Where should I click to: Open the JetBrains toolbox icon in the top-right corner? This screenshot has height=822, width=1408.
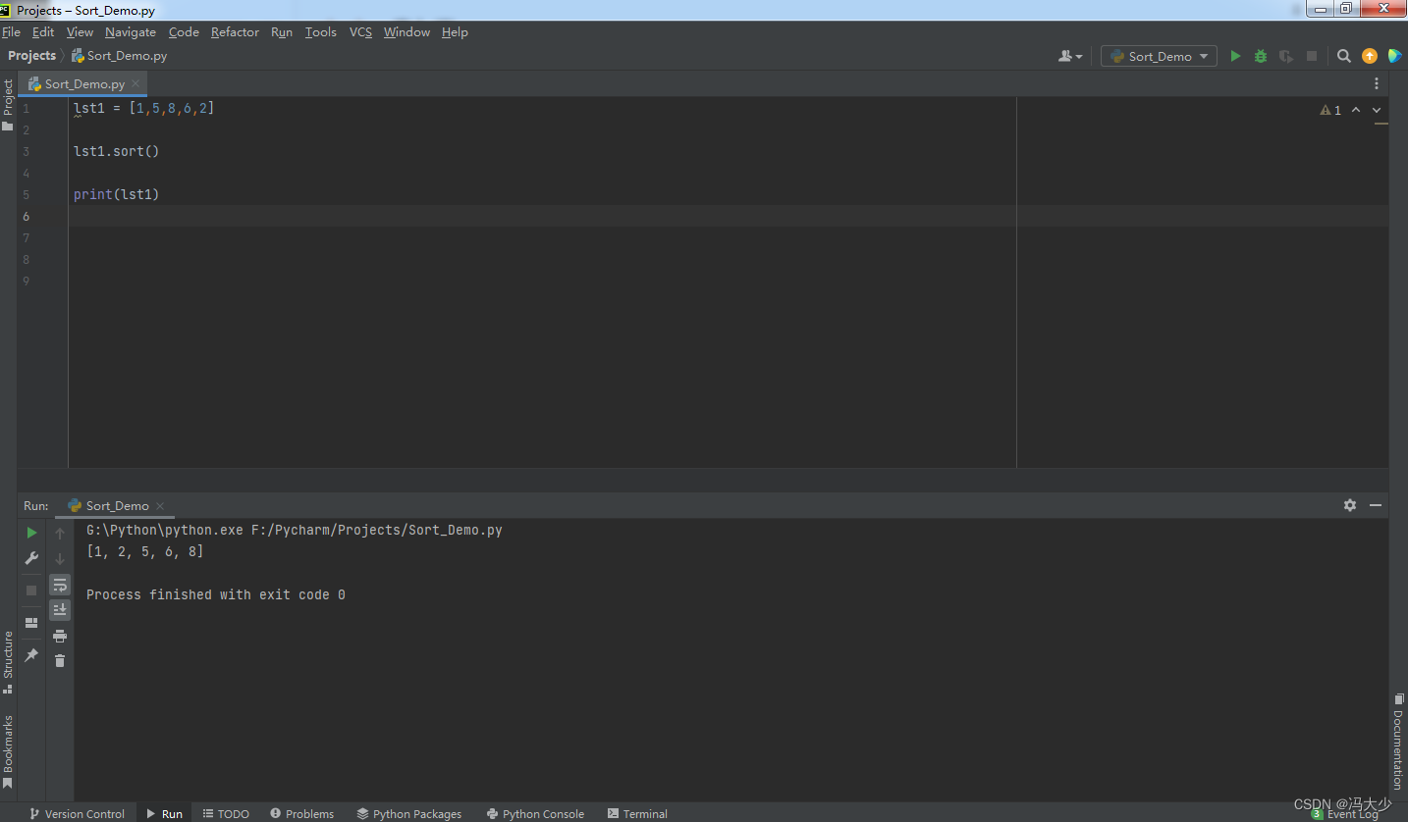pyautogui.click(x=1394, y=56)
